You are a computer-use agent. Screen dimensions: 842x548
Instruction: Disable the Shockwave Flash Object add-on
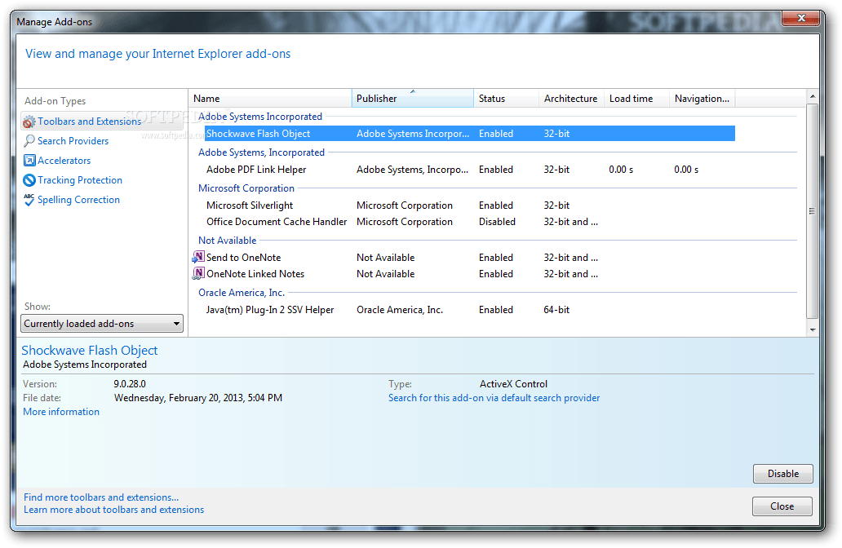point(782,473)
